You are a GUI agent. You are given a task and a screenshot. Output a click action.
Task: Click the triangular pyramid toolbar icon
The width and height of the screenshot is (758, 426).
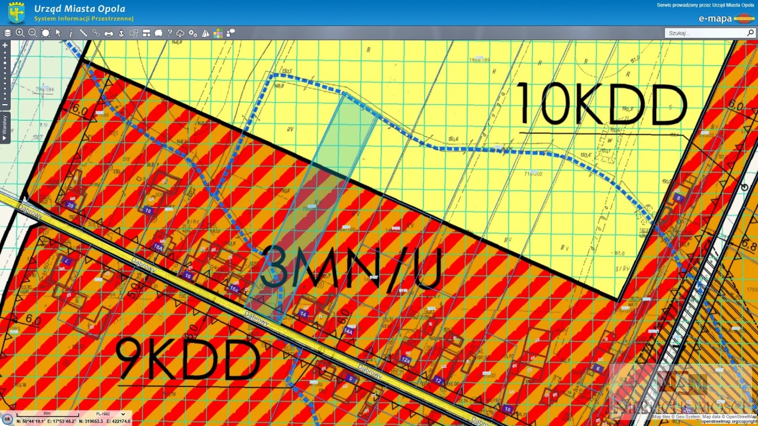coord(205,33)
